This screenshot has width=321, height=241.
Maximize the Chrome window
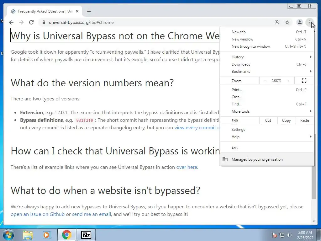click(299, 6)
